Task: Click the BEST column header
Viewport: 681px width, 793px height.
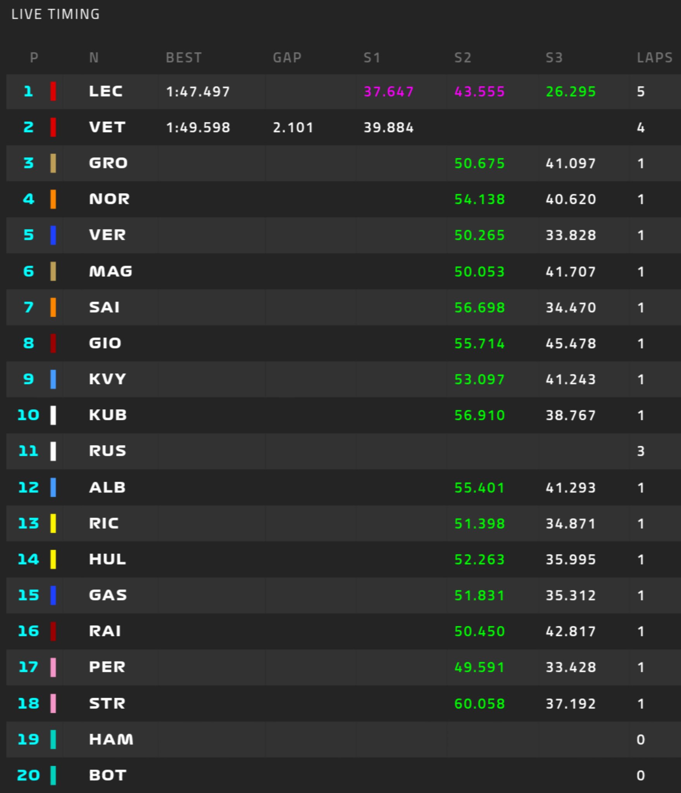Action: [184, 58]
